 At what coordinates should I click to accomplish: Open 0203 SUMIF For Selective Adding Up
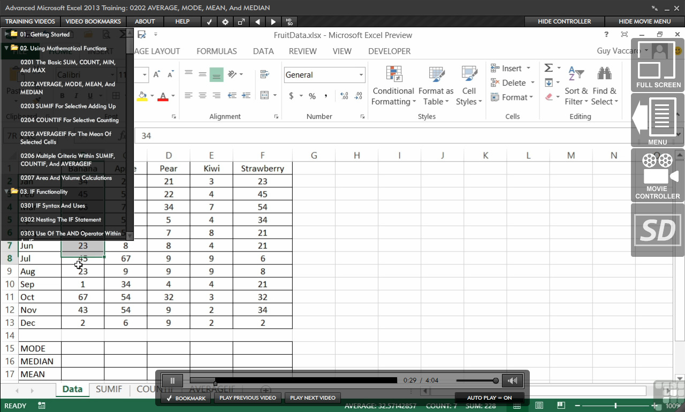tap(68, 106)
